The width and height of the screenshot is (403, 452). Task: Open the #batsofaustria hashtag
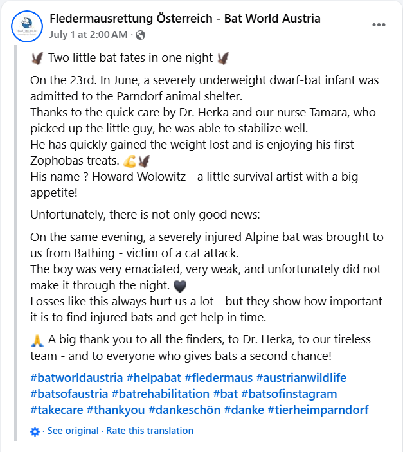click(69, 393)
